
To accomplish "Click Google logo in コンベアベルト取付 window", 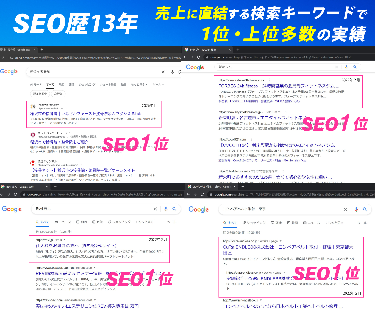I will pyautogui.click(x=199, y=209).
